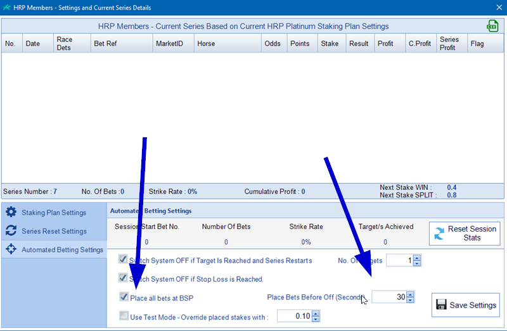Click the Bet Ref column header
This screenshot has width=507, height=331.
pyautogui.click(x=122, y=43)
